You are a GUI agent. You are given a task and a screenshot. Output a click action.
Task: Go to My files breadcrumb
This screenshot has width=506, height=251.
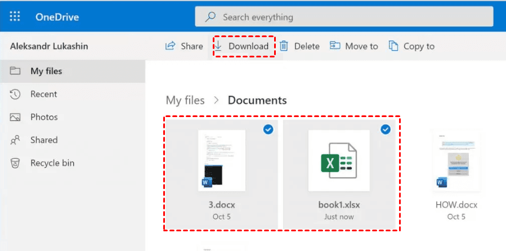[x=185, y=100]
